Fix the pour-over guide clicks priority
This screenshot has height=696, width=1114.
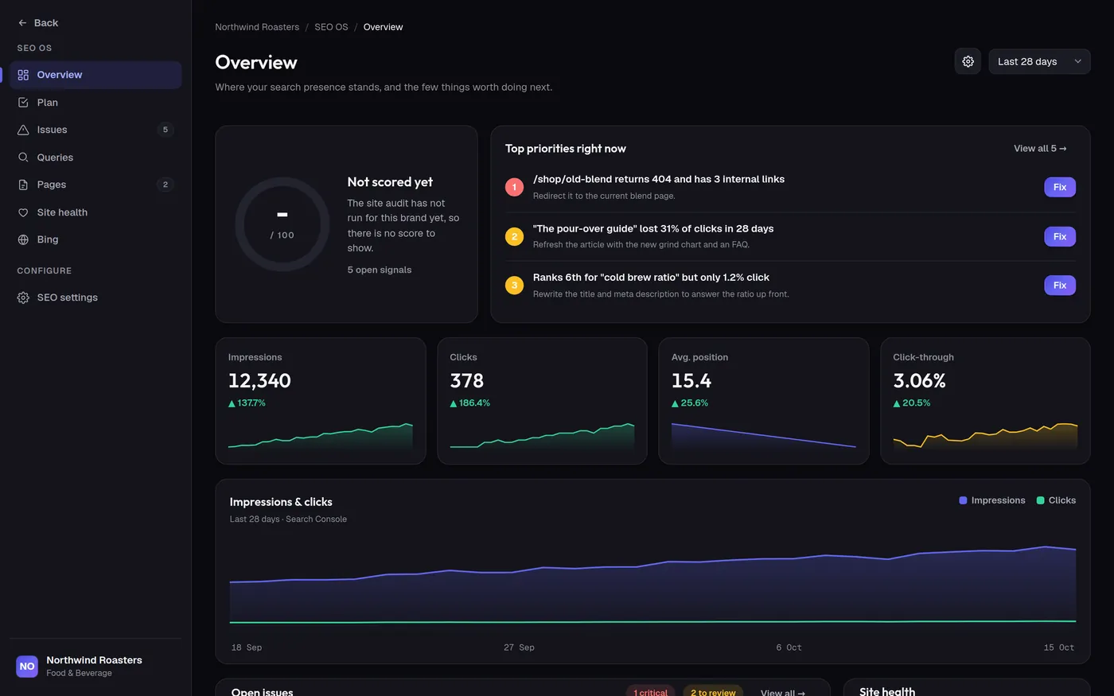(x=1060, y=236)
